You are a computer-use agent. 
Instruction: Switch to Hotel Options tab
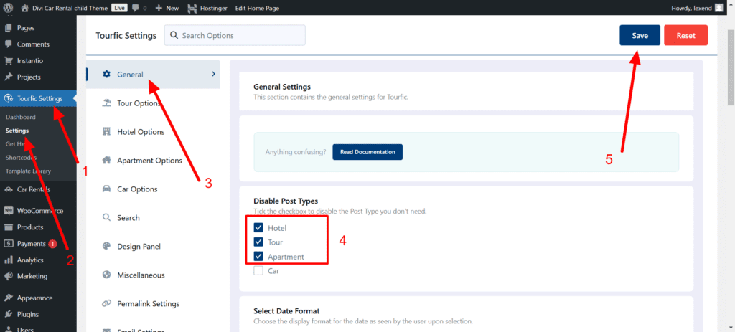pos(154,132)
